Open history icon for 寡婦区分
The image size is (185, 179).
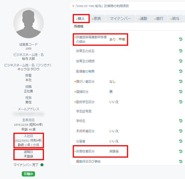click(181, 91)
